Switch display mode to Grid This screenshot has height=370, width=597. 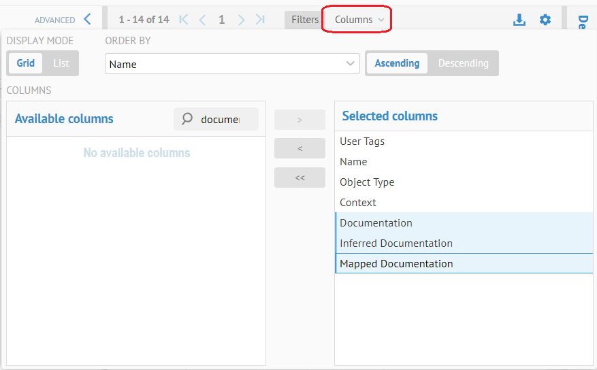coord(26,63)
